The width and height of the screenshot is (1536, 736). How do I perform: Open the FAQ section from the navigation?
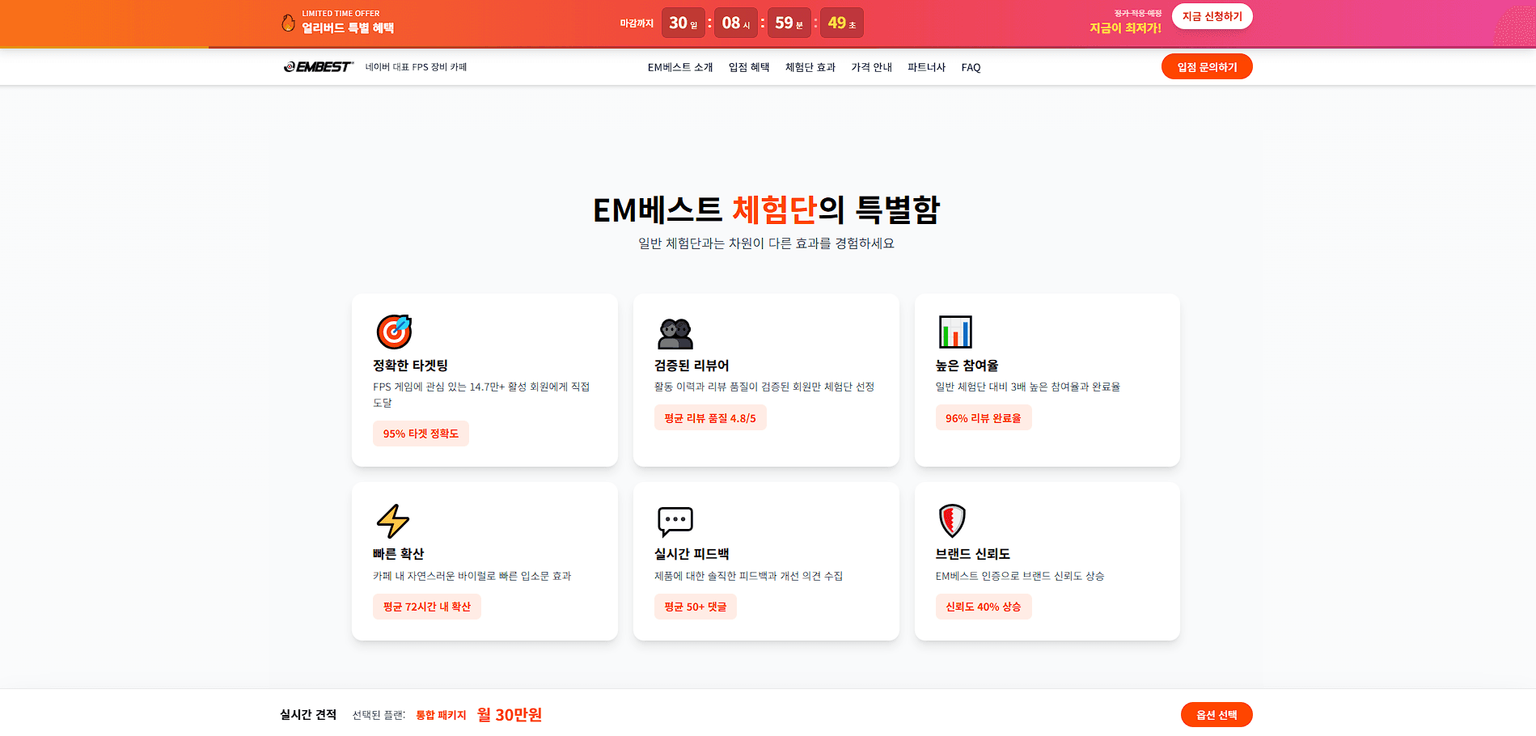970,68
